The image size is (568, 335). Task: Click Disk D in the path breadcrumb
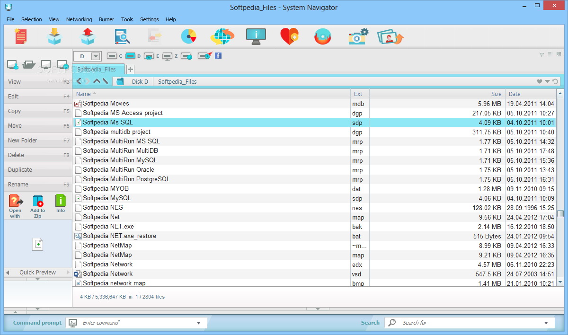pyautogui.click(x=140, y=81)
